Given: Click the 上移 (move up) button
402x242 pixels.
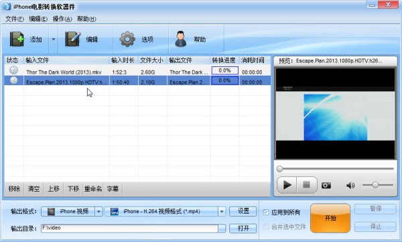Looking at the screenshot, I should (x=54, y=189).
